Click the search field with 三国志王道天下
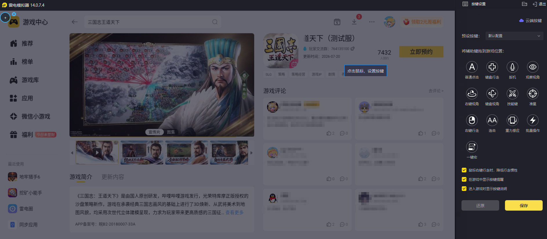The width and height of the screenshot is (547, 239). click(153, 22)
